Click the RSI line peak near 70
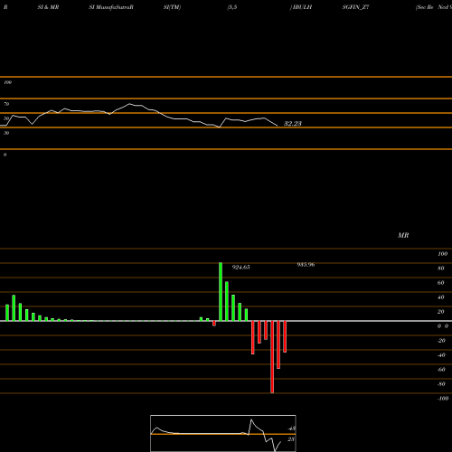Viewport: 452px width, 452px height. pos(130,104)
